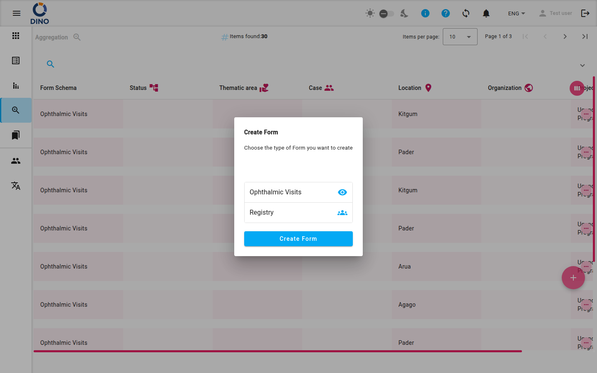
Task: Click the pink add plus floating button
Action: point(573,278)
